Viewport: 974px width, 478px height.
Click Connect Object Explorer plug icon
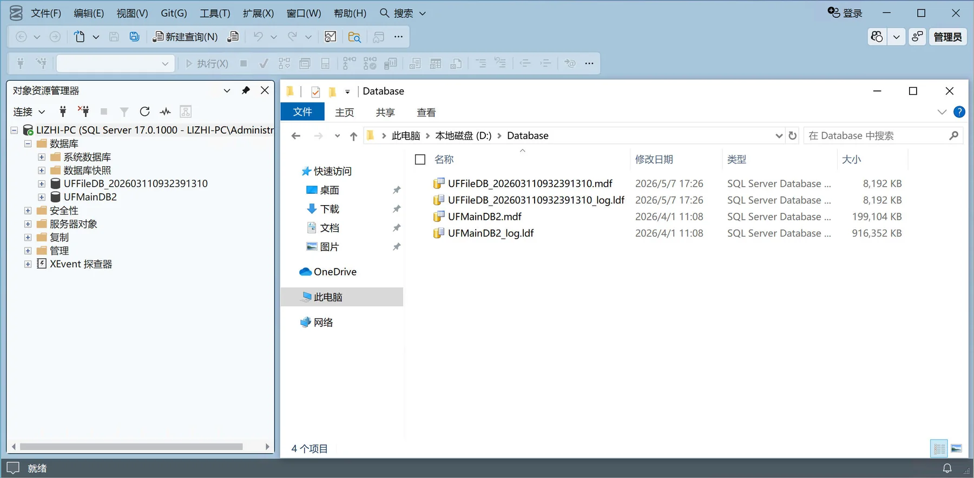[63, 112]
